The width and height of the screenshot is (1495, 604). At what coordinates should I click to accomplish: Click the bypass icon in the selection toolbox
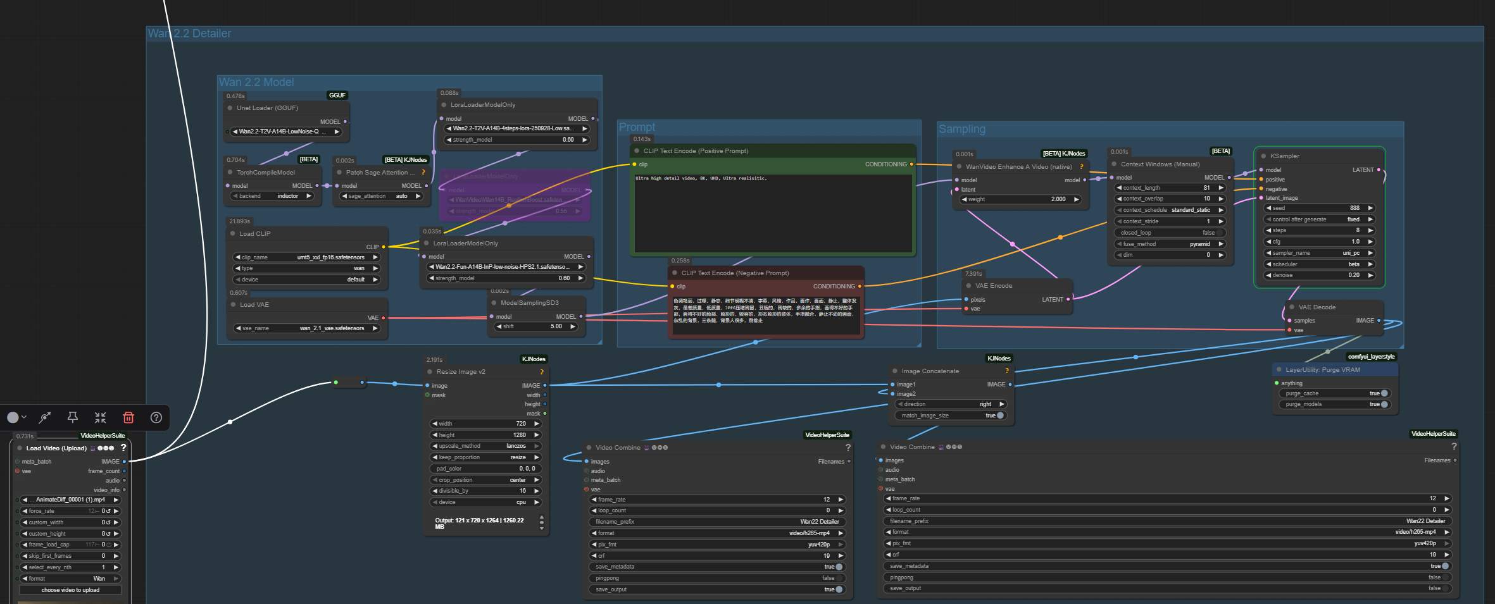coord(45,417)
